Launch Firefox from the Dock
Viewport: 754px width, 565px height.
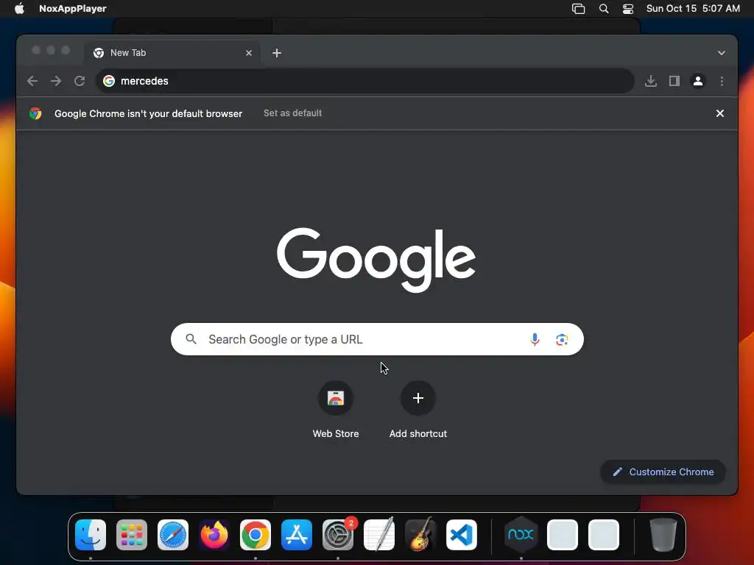tap(214, 535)
